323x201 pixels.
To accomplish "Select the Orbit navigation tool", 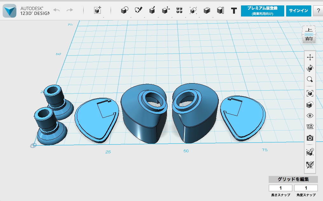I will click(310, 68).
